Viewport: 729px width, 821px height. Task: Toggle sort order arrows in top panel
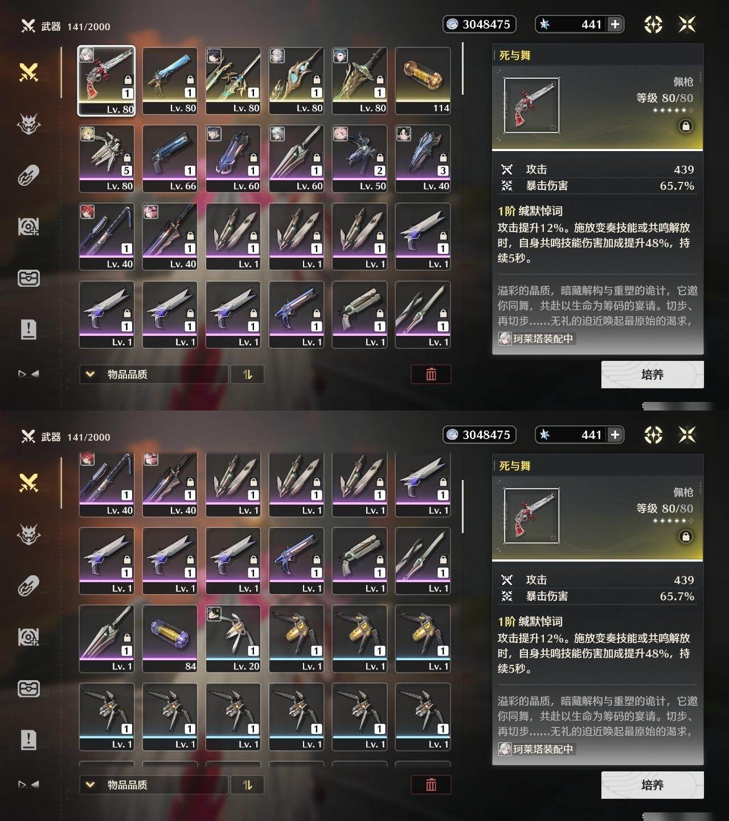[247, 374]
